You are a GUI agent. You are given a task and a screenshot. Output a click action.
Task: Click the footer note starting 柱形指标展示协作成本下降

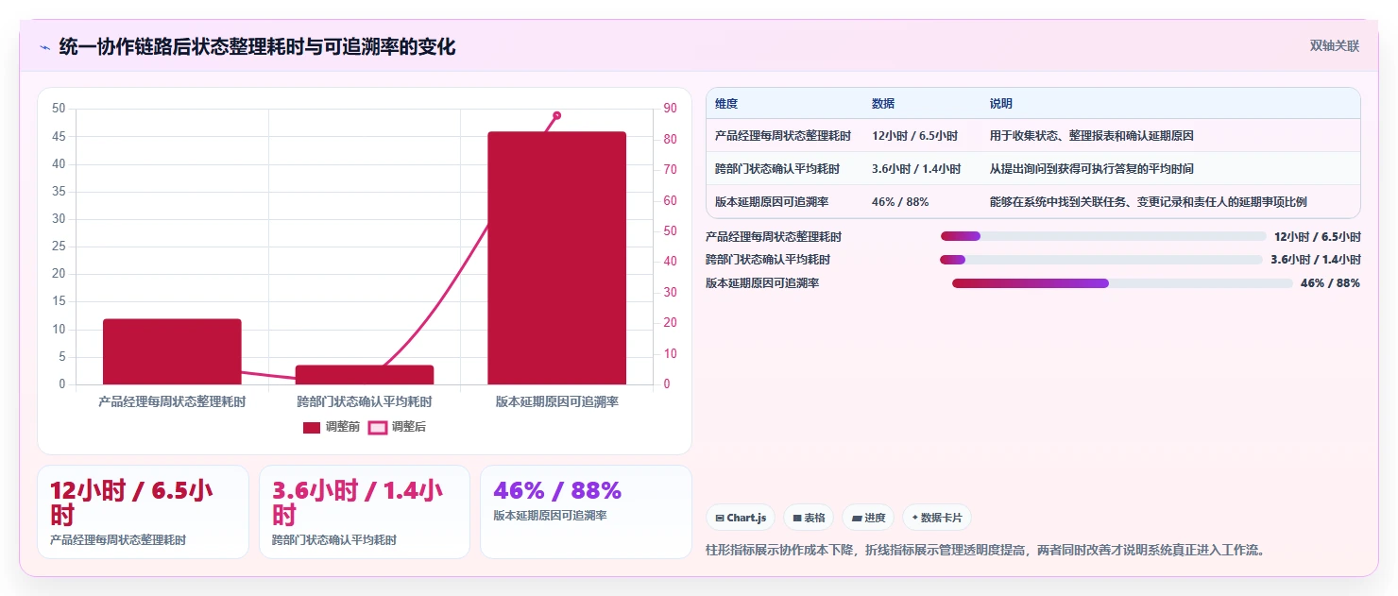(x=985, y=550)
